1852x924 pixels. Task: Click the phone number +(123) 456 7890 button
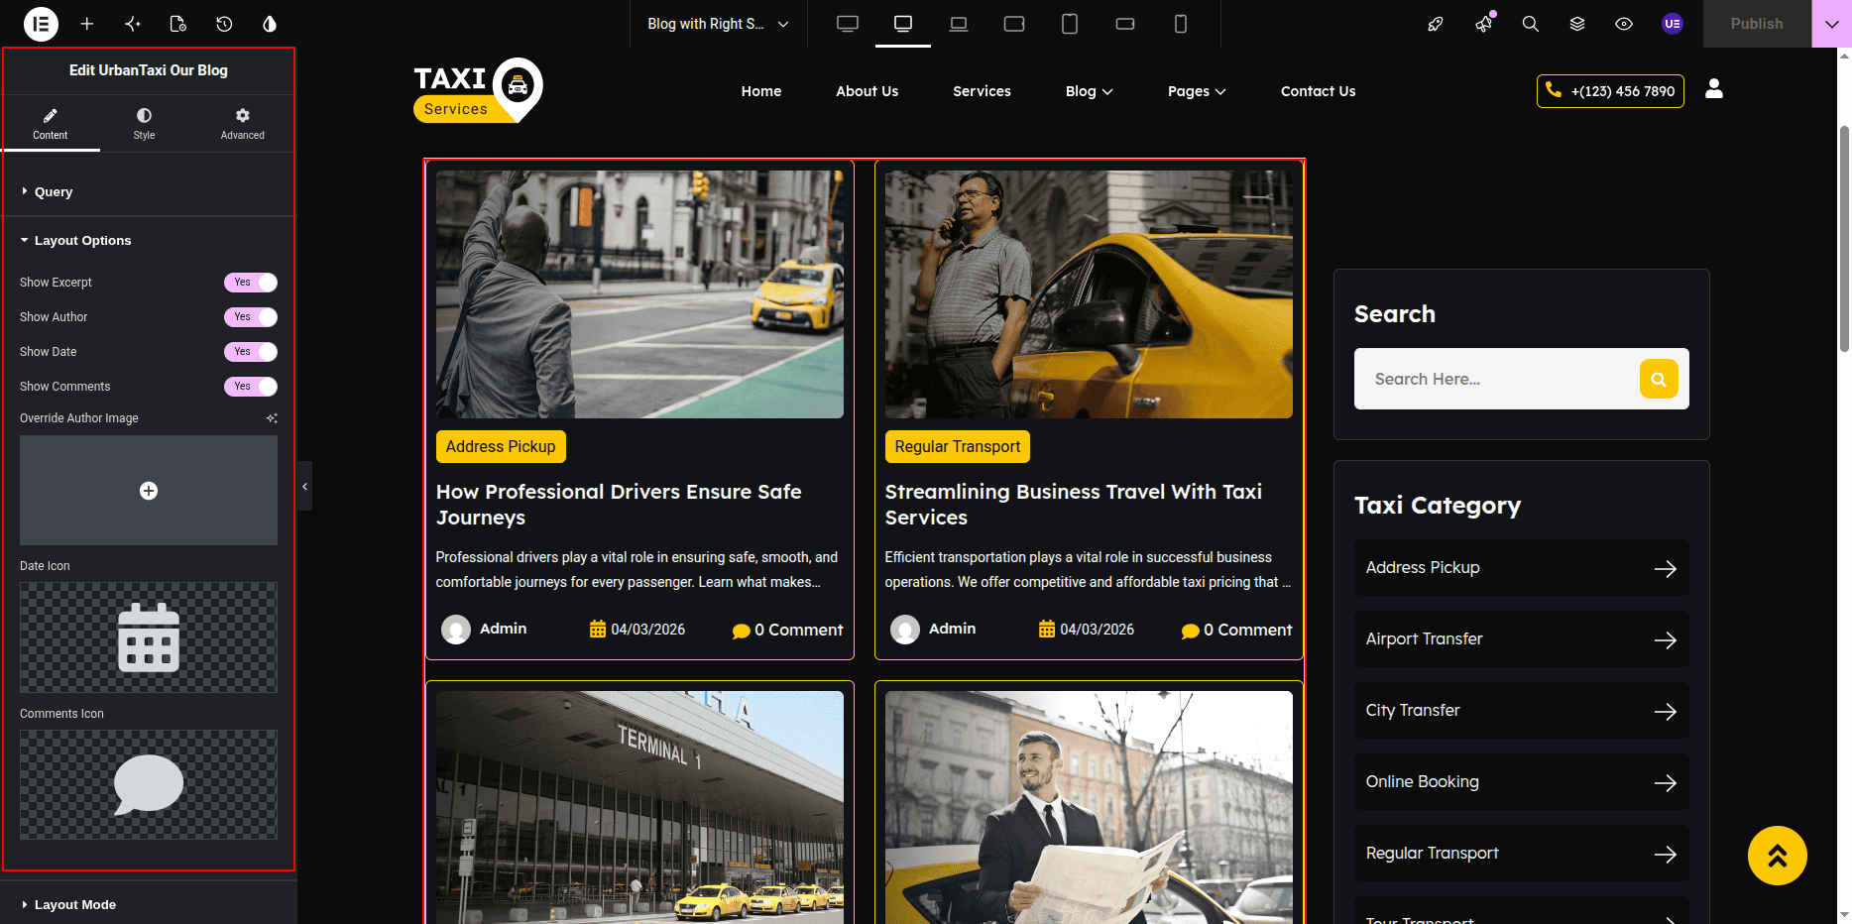1610,91
